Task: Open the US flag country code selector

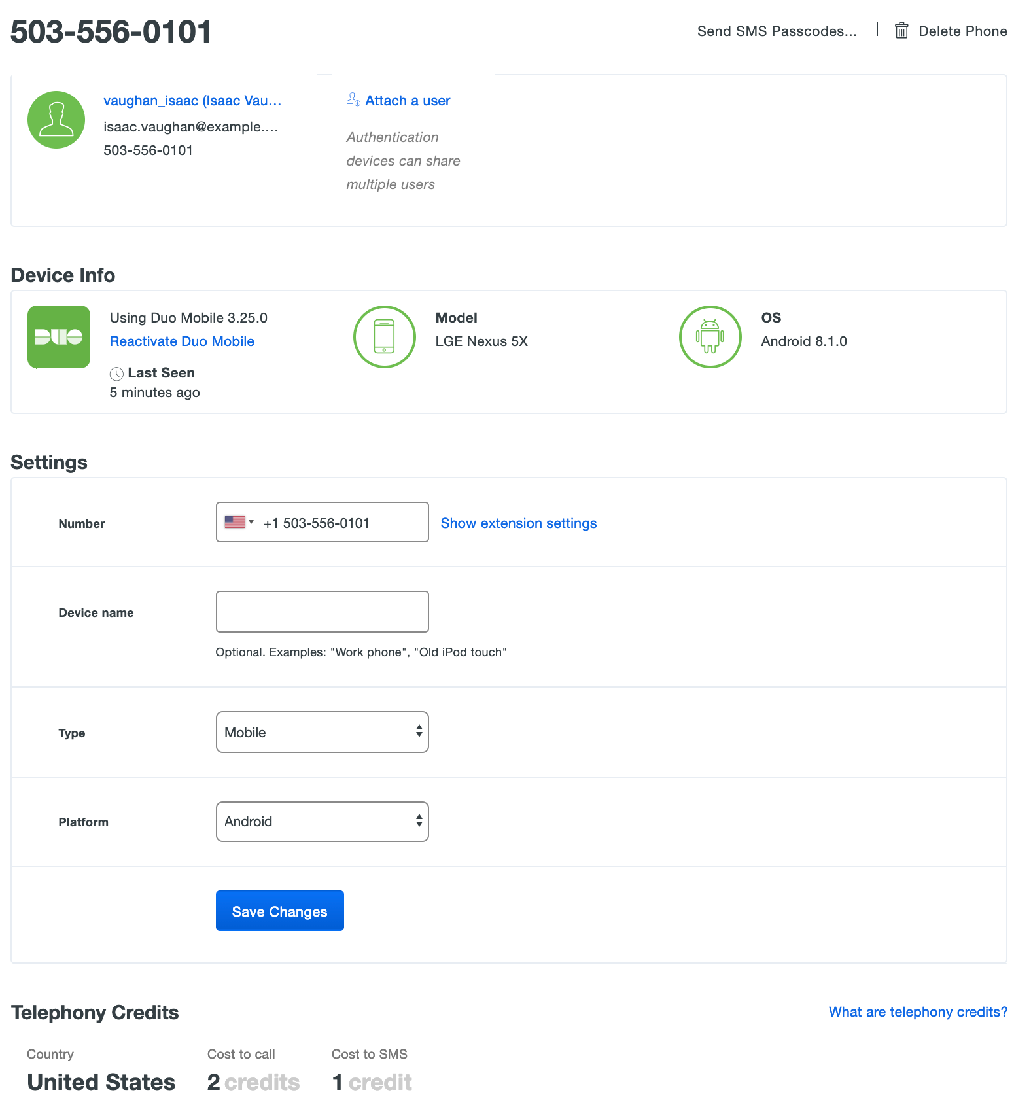Action: tap(238, 522)
